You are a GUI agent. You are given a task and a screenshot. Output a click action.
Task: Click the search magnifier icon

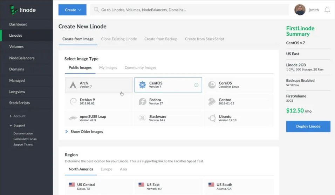coord(96,10)
